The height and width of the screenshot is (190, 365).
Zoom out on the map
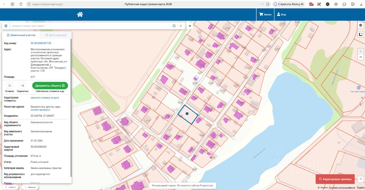tap(361, 57)
